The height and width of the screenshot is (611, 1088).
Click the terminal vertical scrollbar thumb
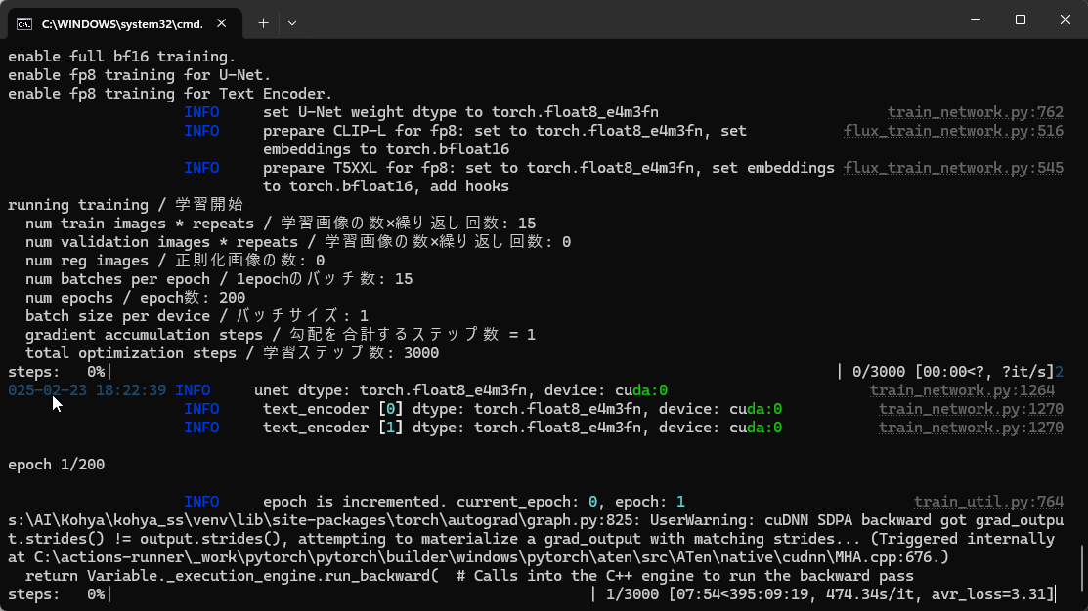point(1082,568)
